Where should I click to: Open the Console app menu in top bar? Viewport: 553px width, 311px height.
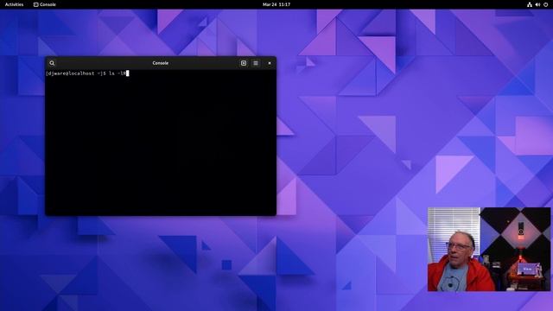[x=44, y=4]
